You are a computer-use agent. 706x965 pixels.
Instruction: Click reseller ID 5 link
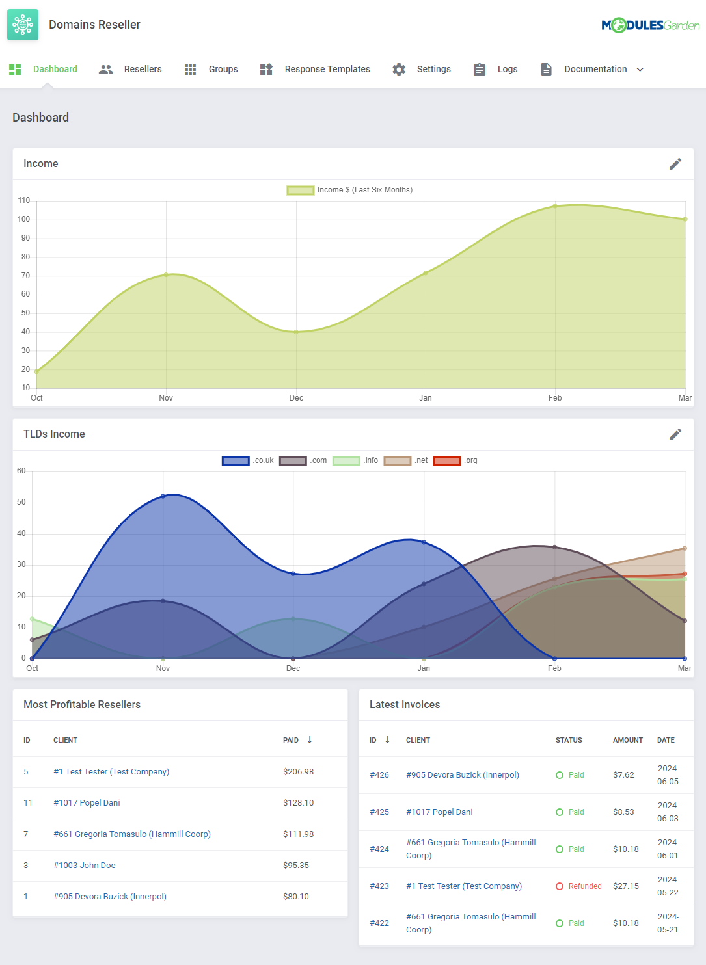click(26, 772)
